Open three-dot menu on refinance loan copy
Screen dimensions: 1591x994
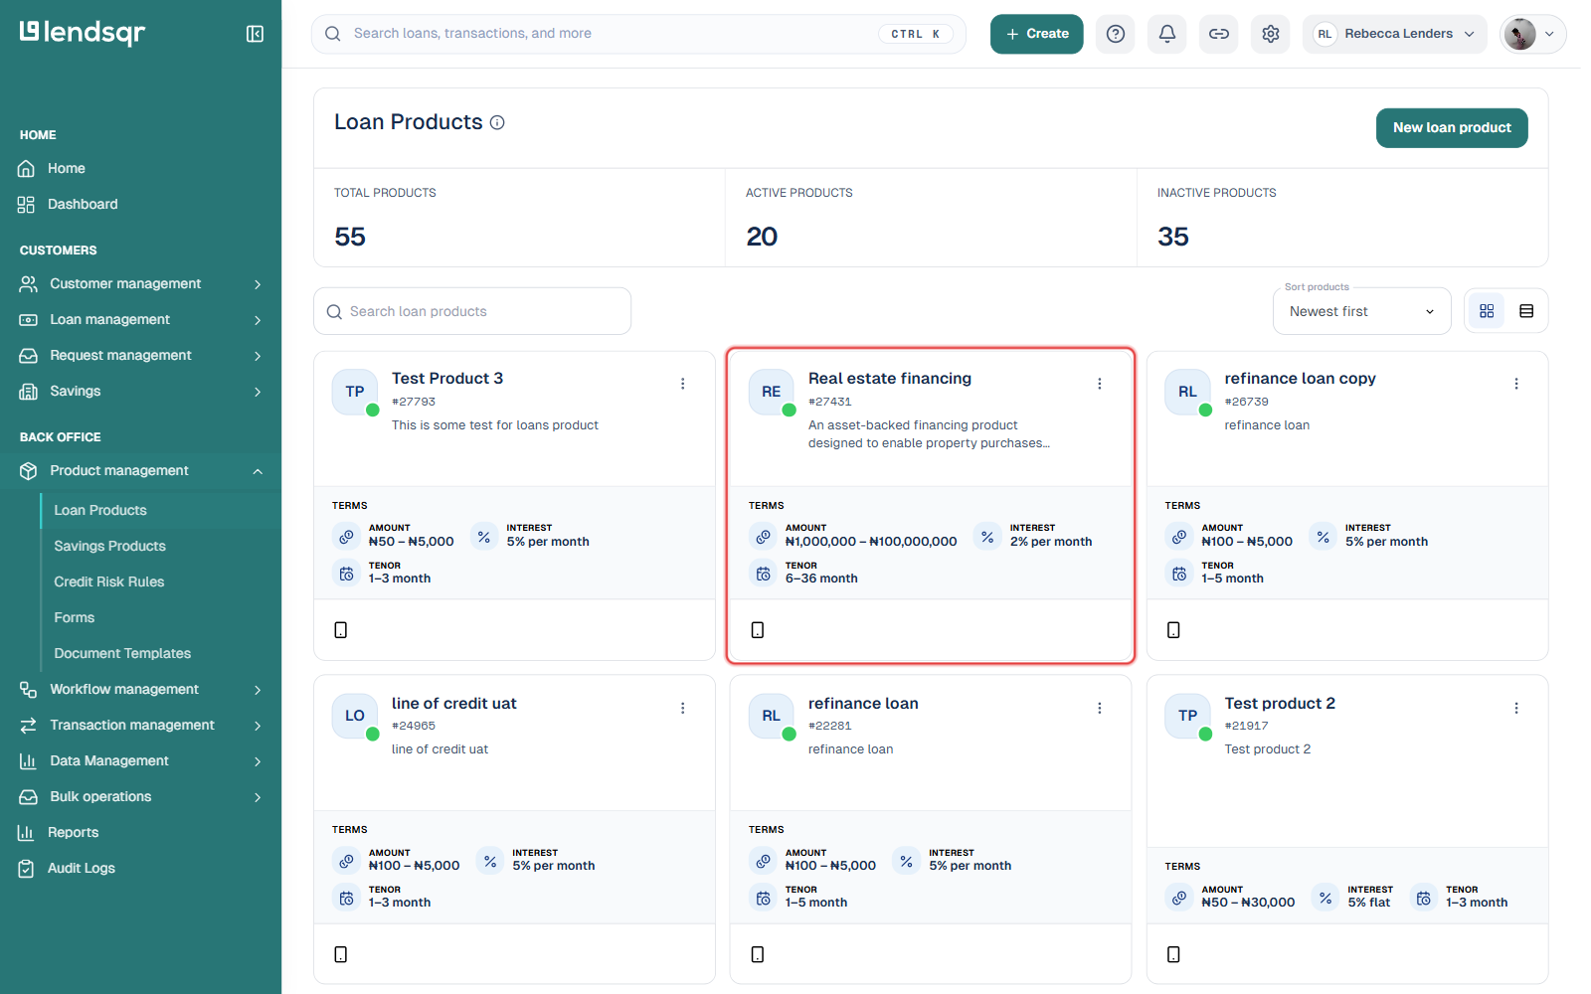(1516, 384)
